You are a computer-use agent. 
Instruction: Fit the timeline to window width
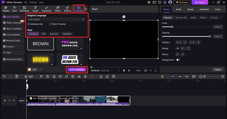tap(194, 76)
